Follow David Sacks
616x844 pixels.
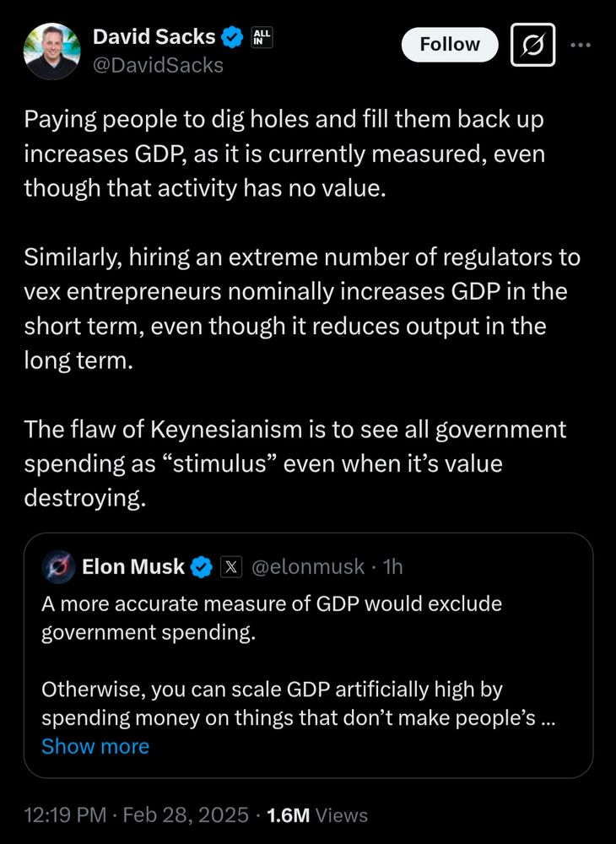(x=449, y=45)
